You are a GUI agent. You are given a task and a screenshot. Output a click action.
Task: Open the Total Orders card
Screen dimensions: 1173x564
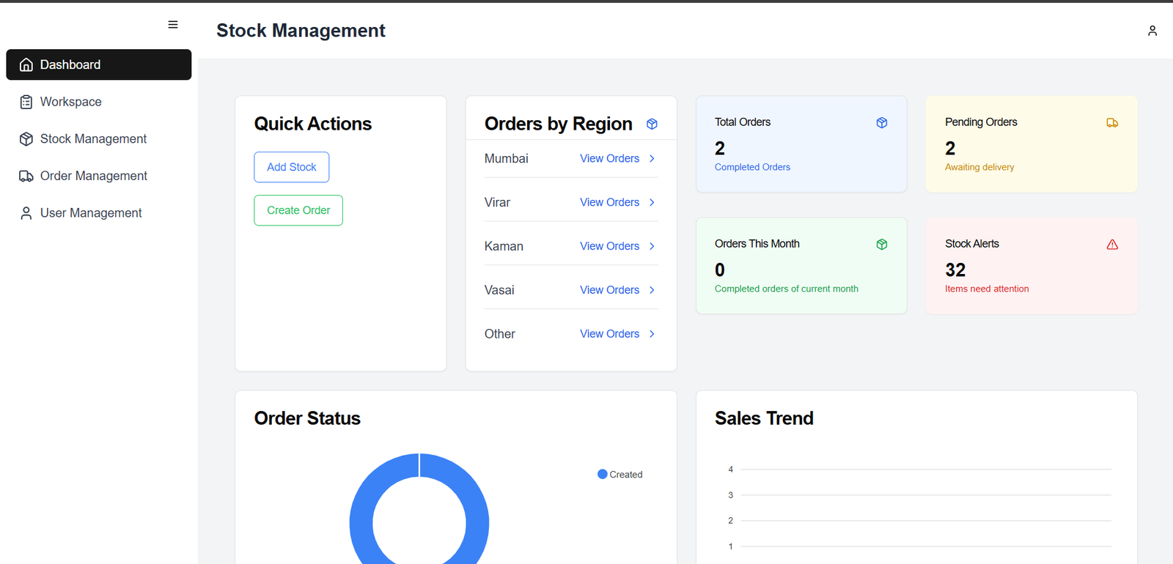pos(801,144)
